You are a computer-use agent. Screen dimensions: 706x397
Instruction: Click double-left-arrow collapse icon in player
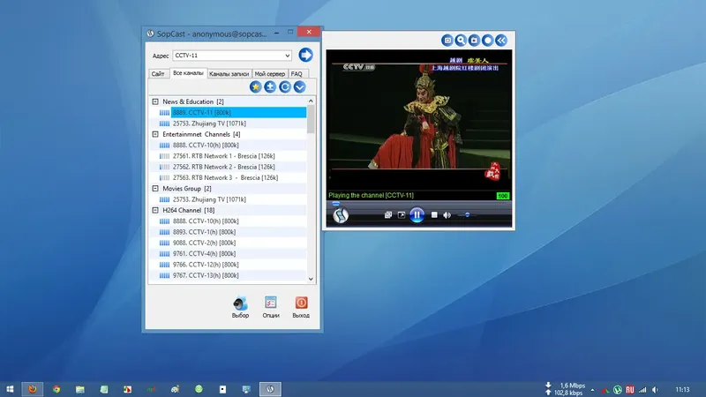[x=501, y=41]
